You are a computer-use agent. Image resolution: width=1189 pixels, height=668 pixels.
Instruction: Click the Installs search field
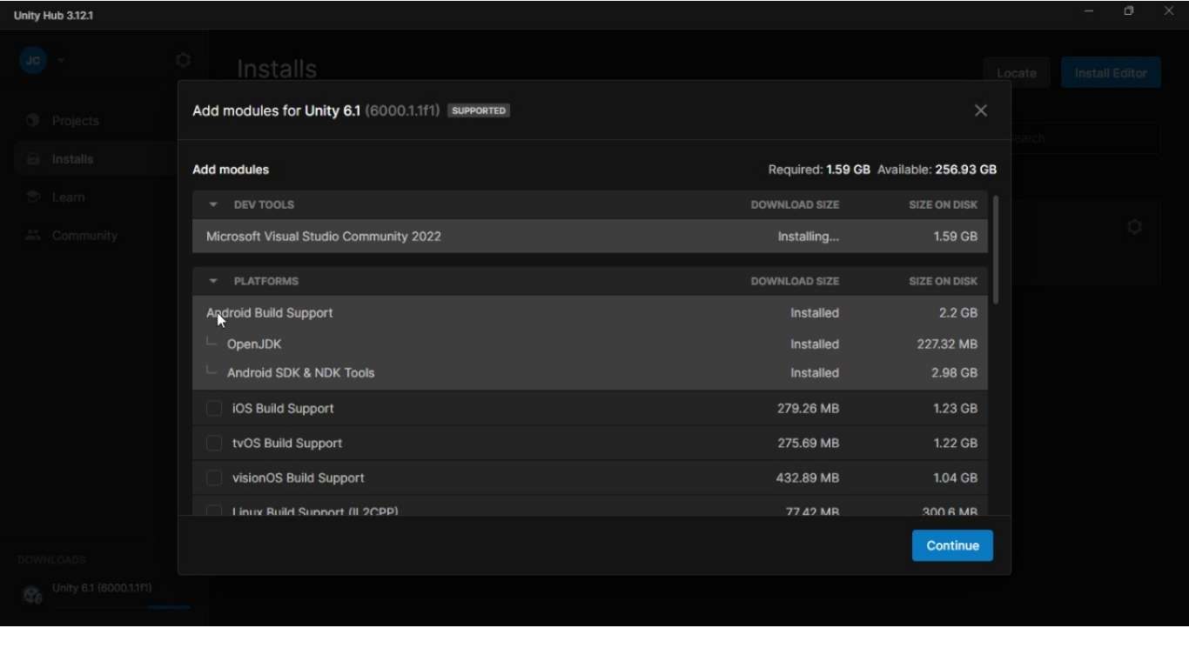coord(1085,138)
